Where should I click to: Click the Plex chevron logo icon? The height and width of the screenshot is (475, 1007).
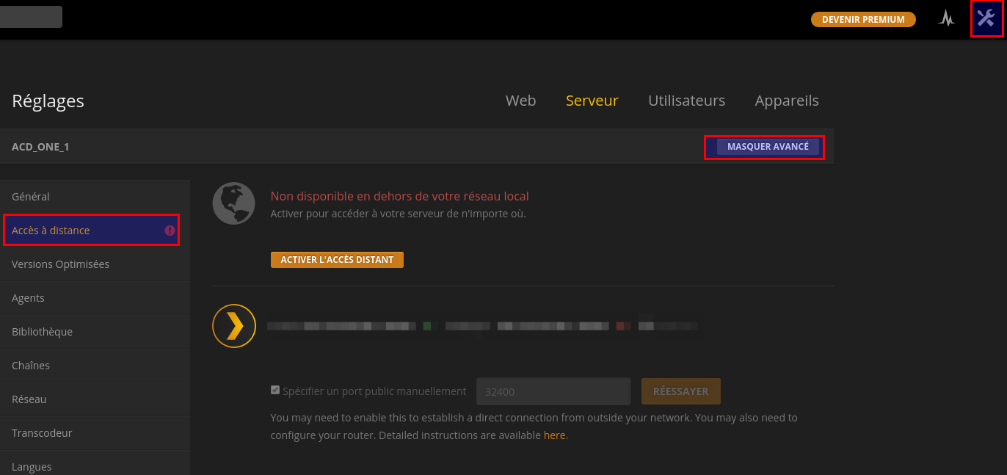click(x=233, y=325)
